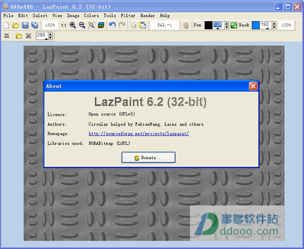Close the LazPaint main window

(x=297, y=7)
